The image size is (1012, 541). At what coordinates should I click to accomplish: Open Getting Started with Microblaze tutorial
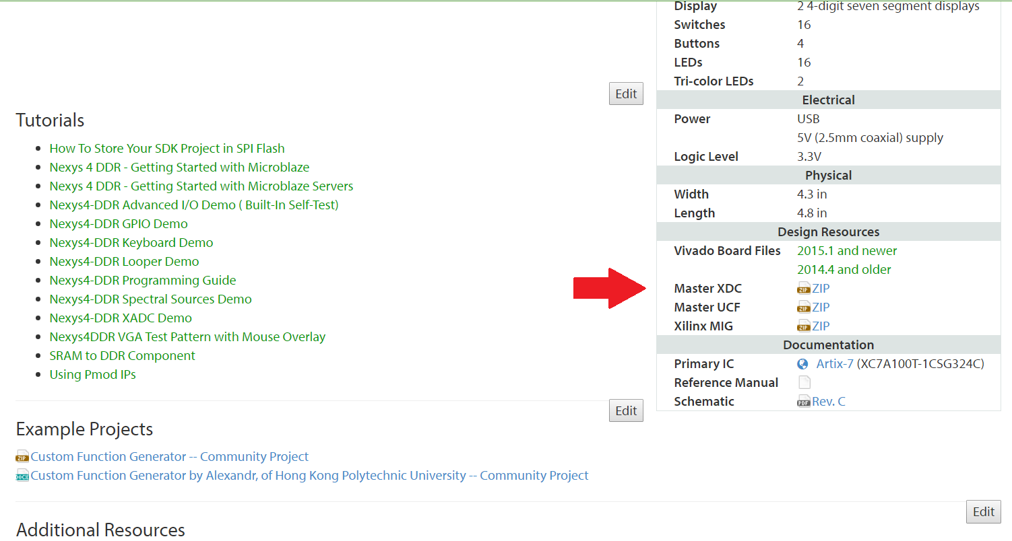pyautogui.click(x=179, y=168)
